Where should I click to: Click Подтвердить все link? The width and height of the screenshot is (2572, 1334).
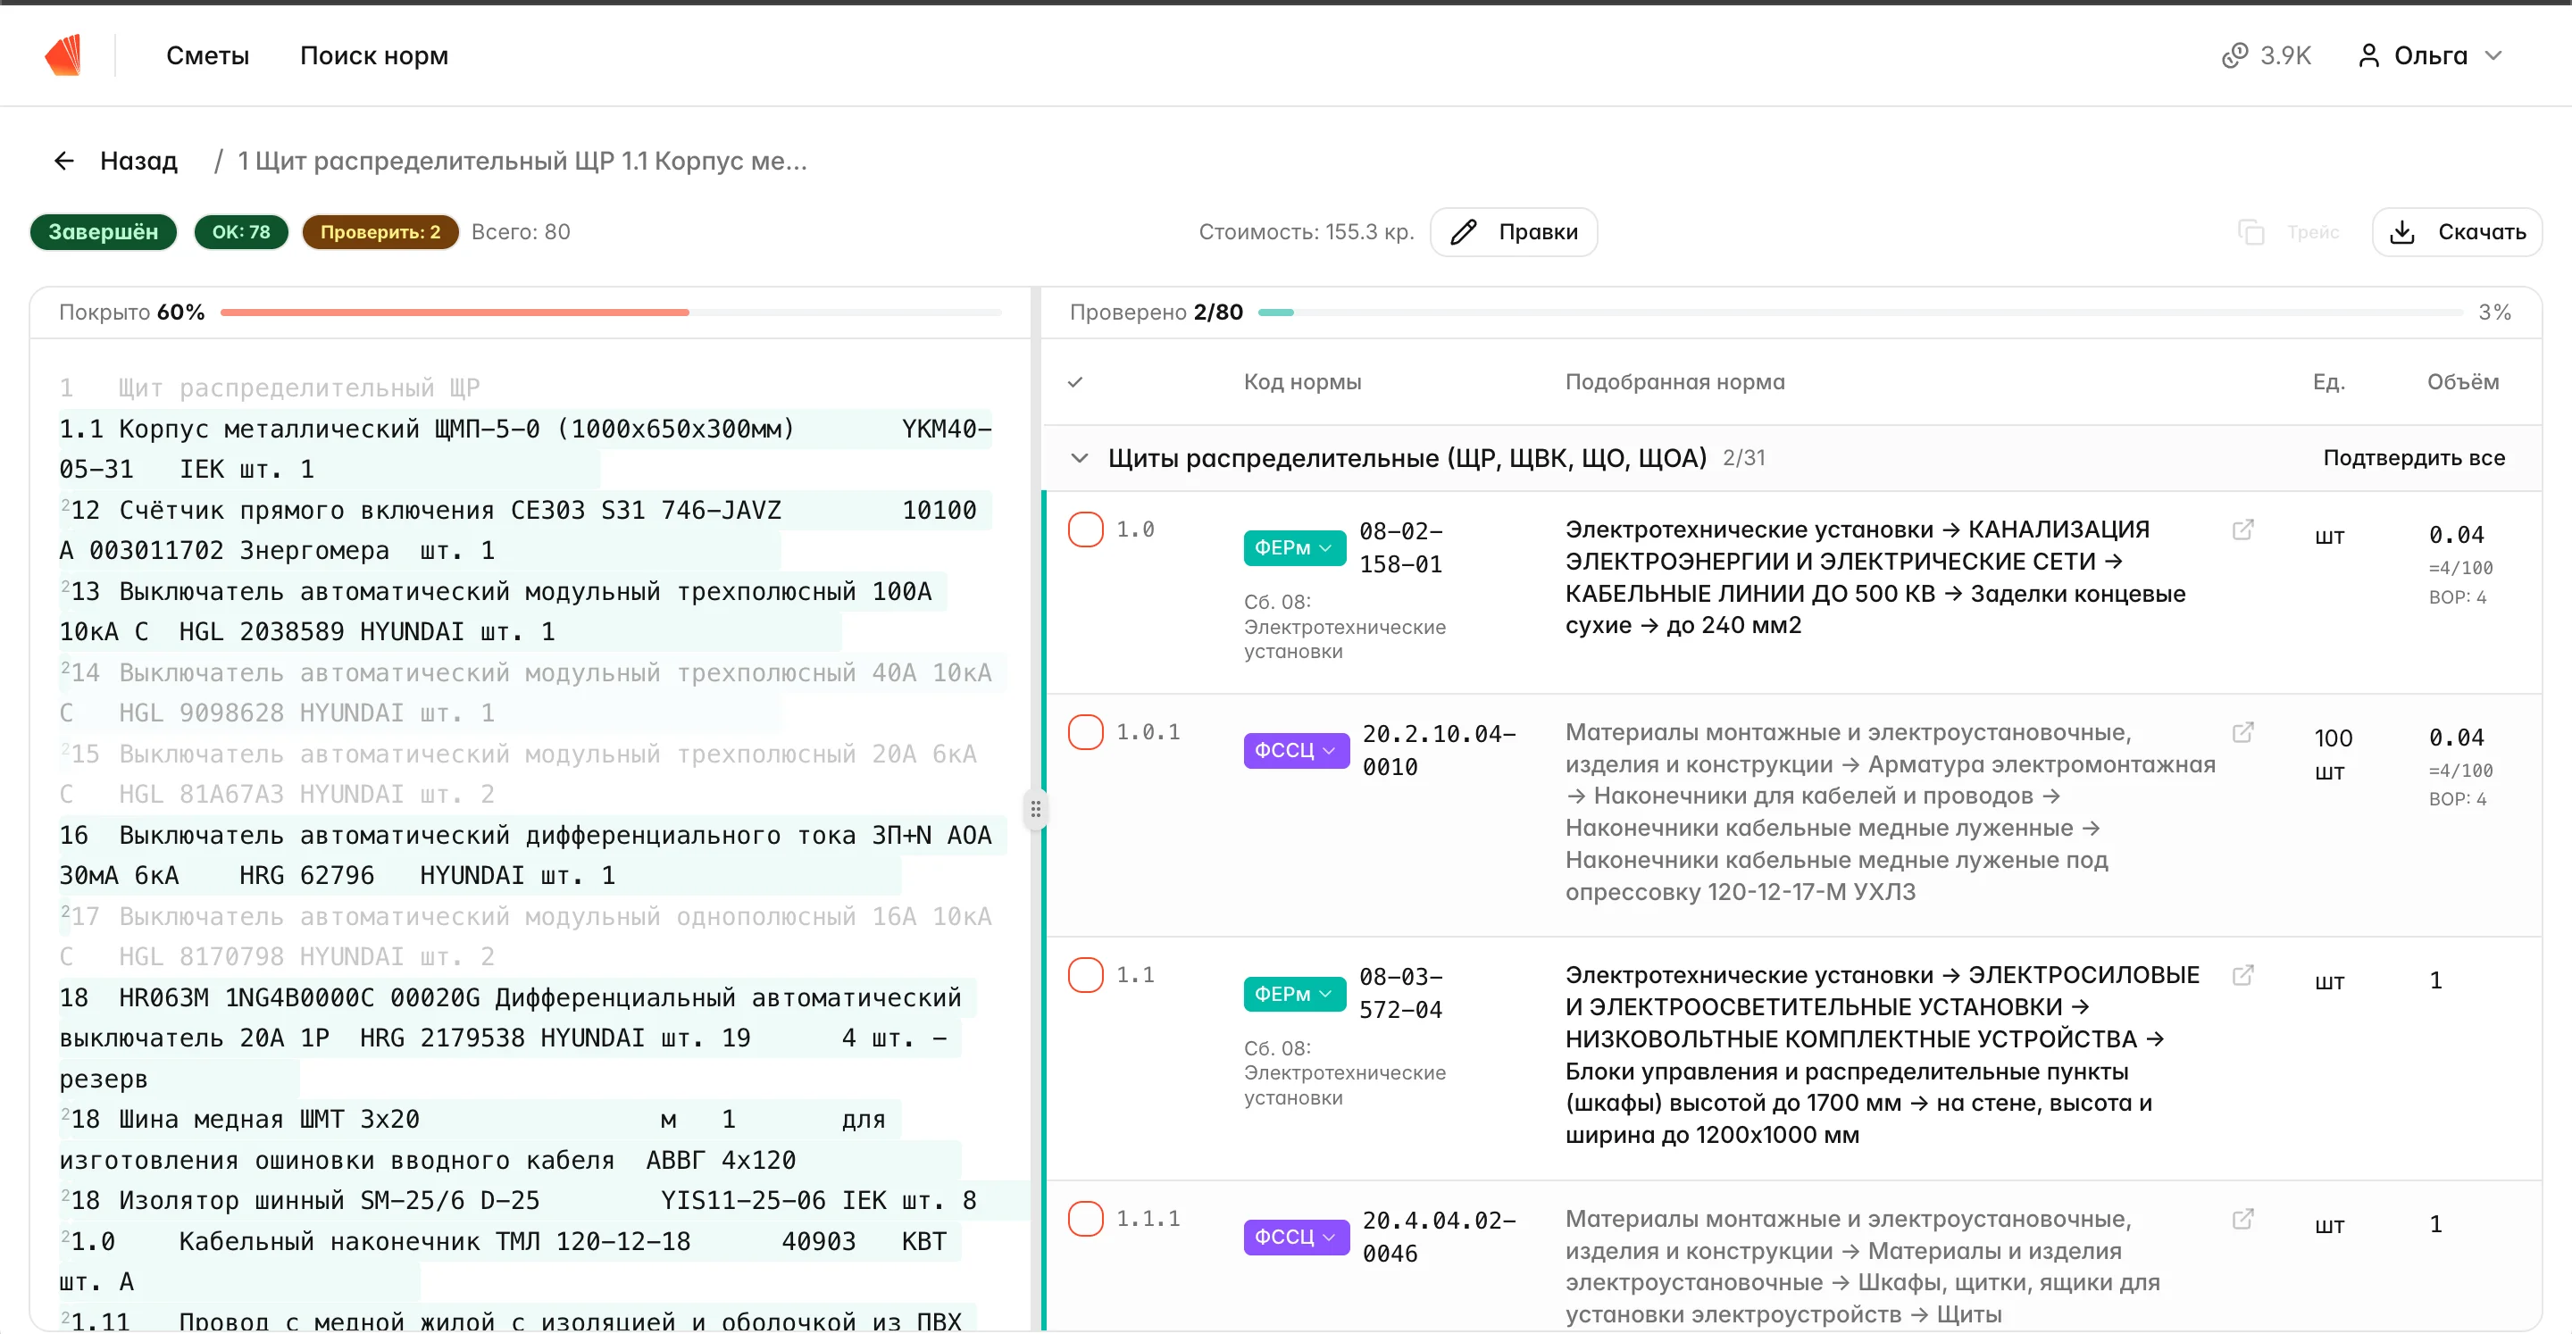click(x=2413, y=458)
